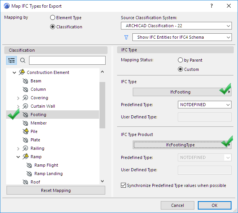Click the Railing classification icon
238x213 pixels.
pyautogui.click(x=25, y=148)
